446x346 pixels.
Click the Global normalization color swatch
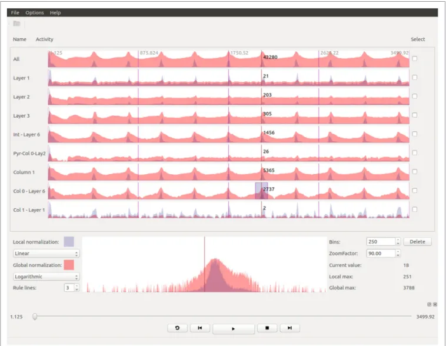pos(69,265)
